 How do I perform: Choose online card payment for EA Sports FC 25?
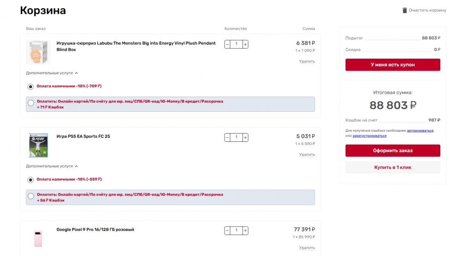pyautogui.click(x=30, y=196)
